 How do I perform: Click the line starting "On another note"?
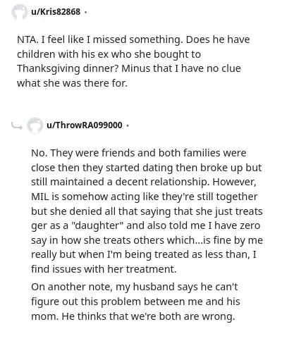point(135,287)
